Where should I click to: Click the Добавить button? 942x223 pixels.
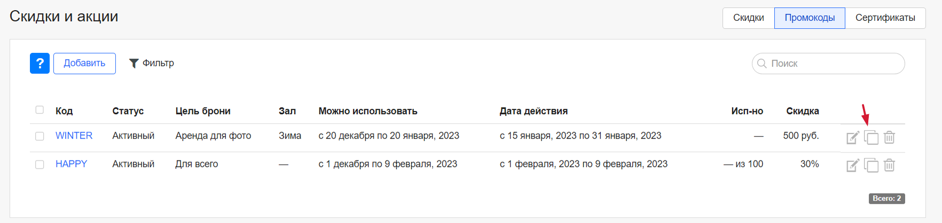[x=84, y=63]
